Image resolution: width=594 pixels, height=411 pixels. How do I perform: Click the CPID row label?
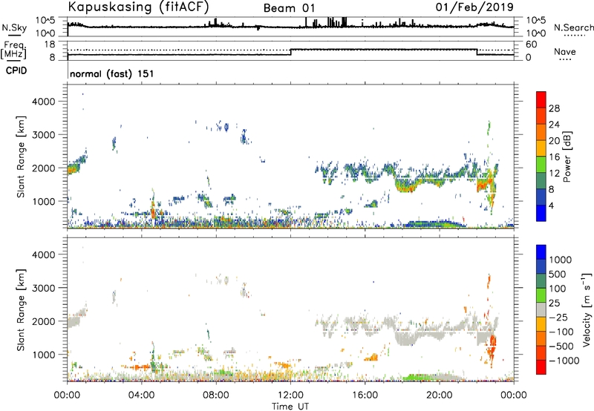[x=16, y=70]
